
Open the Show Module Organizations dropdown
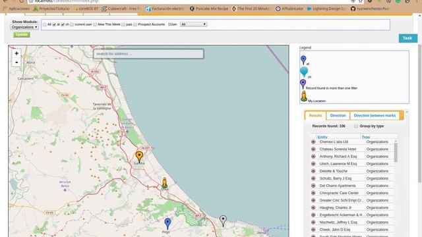[x=24, y=27]
